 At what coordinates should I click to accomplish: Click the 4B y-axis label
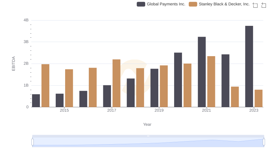click(26, 20)
